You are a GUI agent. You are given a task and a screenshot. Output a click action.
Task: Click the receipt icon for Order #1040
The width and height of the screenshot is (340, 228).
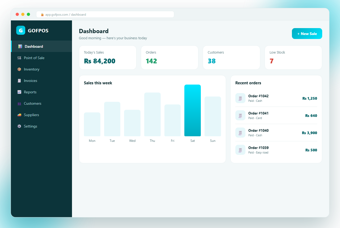[240, 133]
